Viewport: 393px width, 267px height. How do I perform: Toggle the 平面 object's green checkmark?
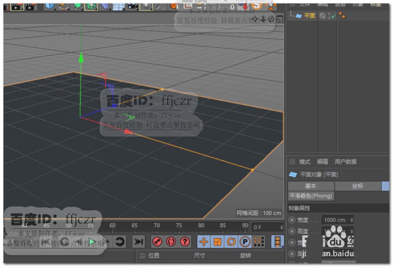(x=333, y=16)
